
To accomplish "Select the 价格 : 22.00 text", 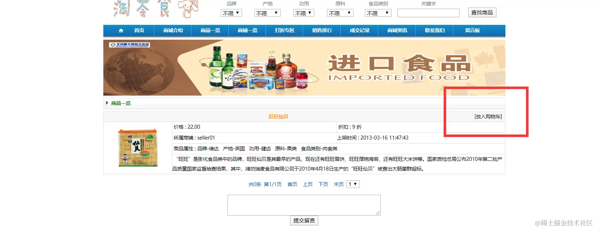I will pyautogui.click(x=187, y=127).
